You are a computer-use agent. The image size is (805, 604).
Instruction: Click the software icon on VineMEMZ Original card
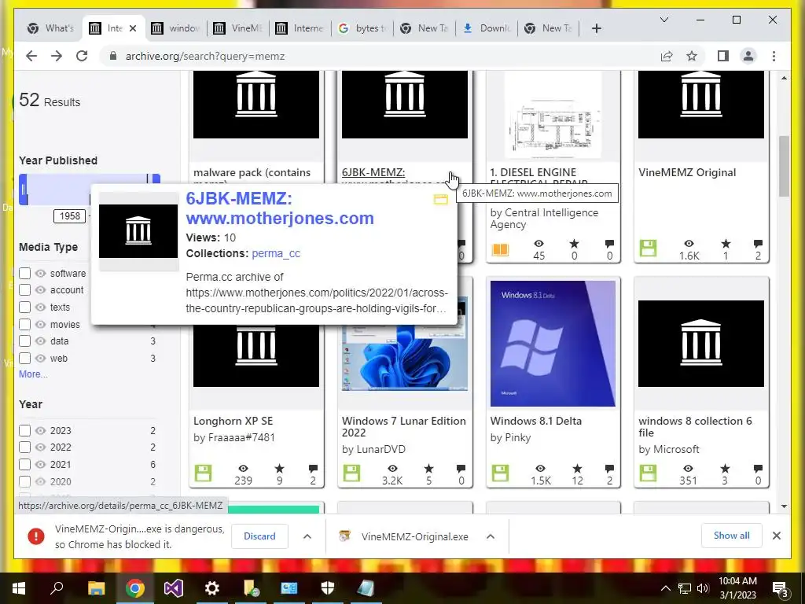[x=648, y=248]
